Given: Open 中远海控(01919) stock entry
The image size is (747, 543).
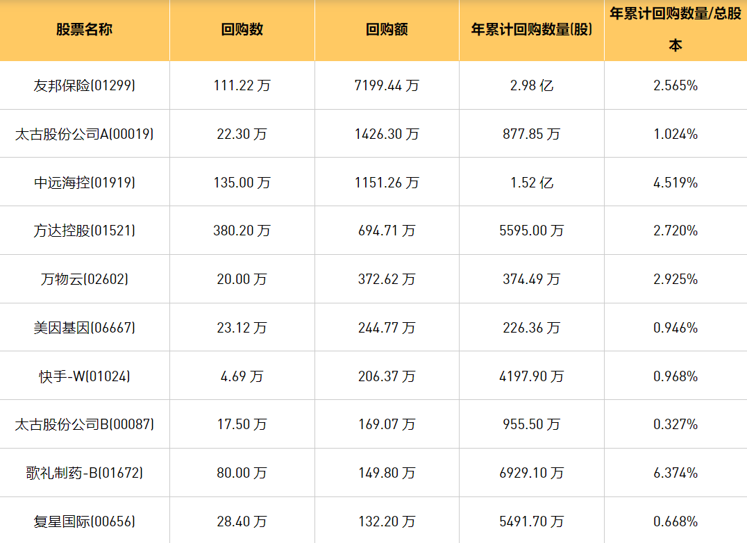Looking at the screenshot, I should click(x=84, y=183).
